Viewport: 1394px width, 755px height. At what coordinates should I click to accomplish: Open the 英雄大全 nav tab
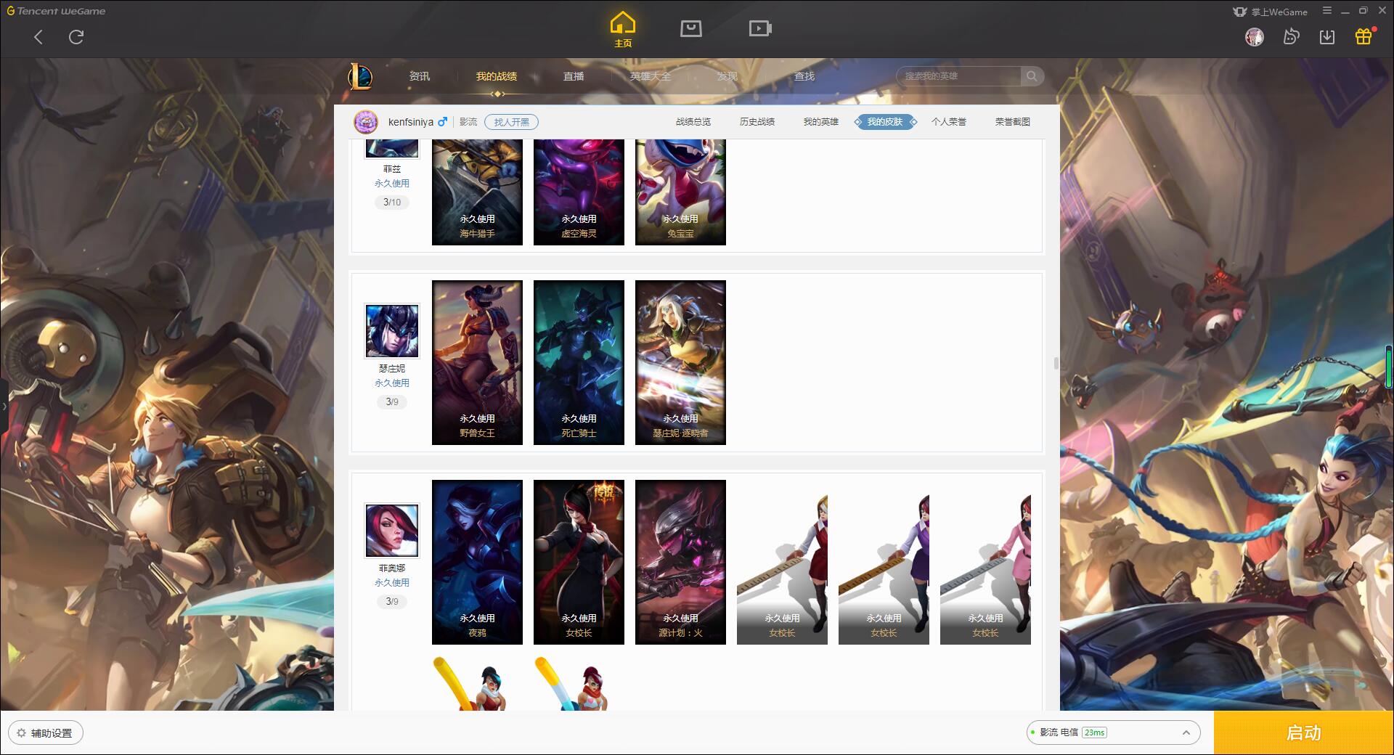651,76
